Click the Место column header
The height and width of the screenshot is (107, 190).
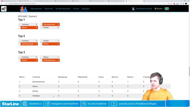point(22,77)
